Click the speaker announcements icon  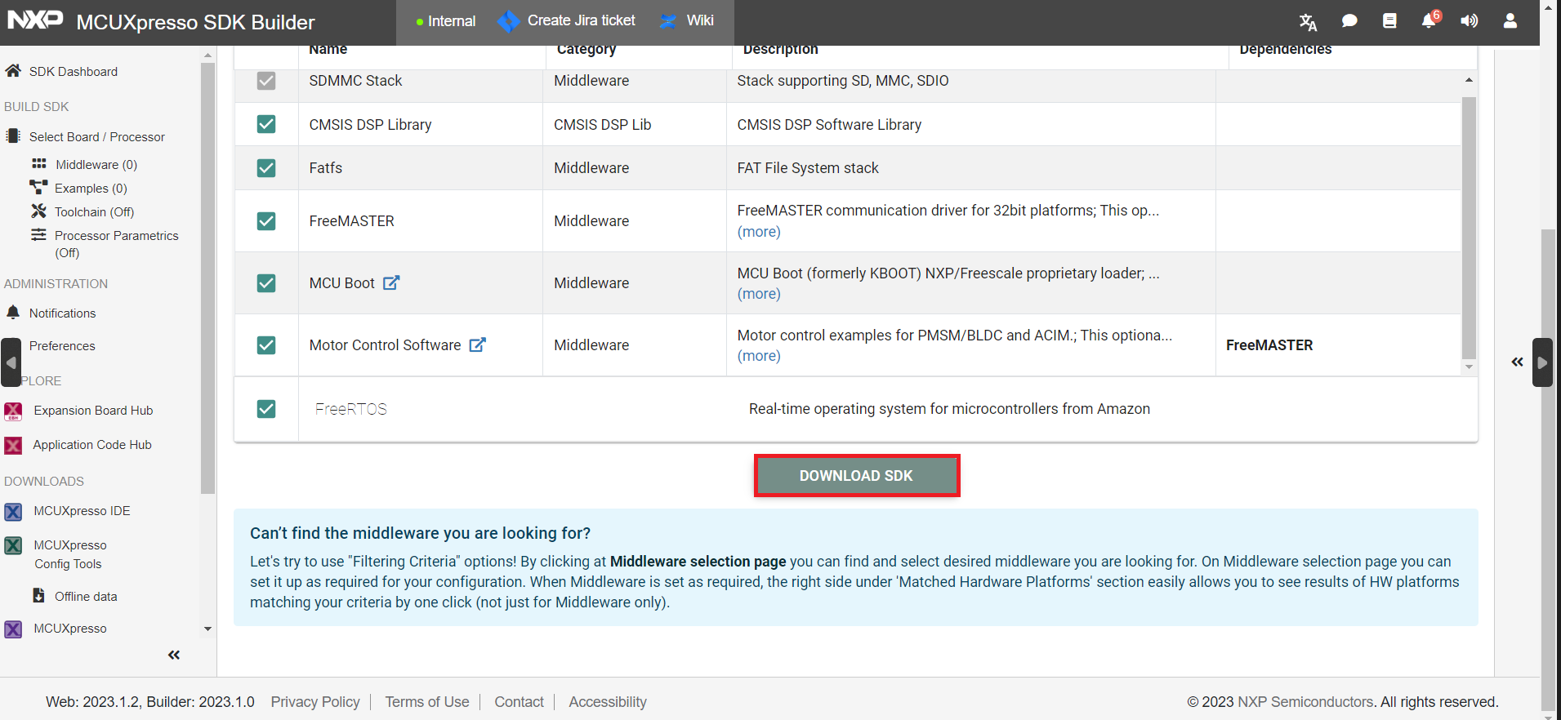(1469, 21)
